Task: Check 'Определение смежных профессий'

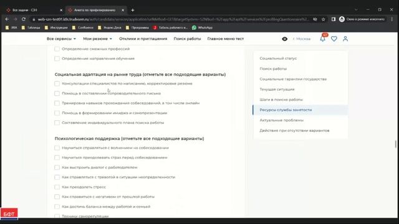Action: point(57,49)
